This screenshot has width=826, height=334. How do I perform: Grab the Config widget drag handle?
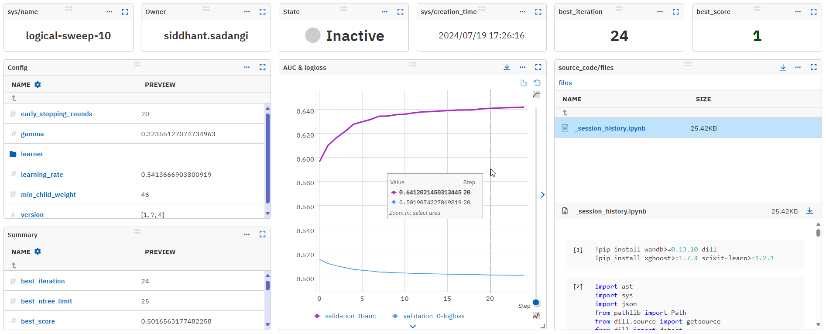(137, 64)
